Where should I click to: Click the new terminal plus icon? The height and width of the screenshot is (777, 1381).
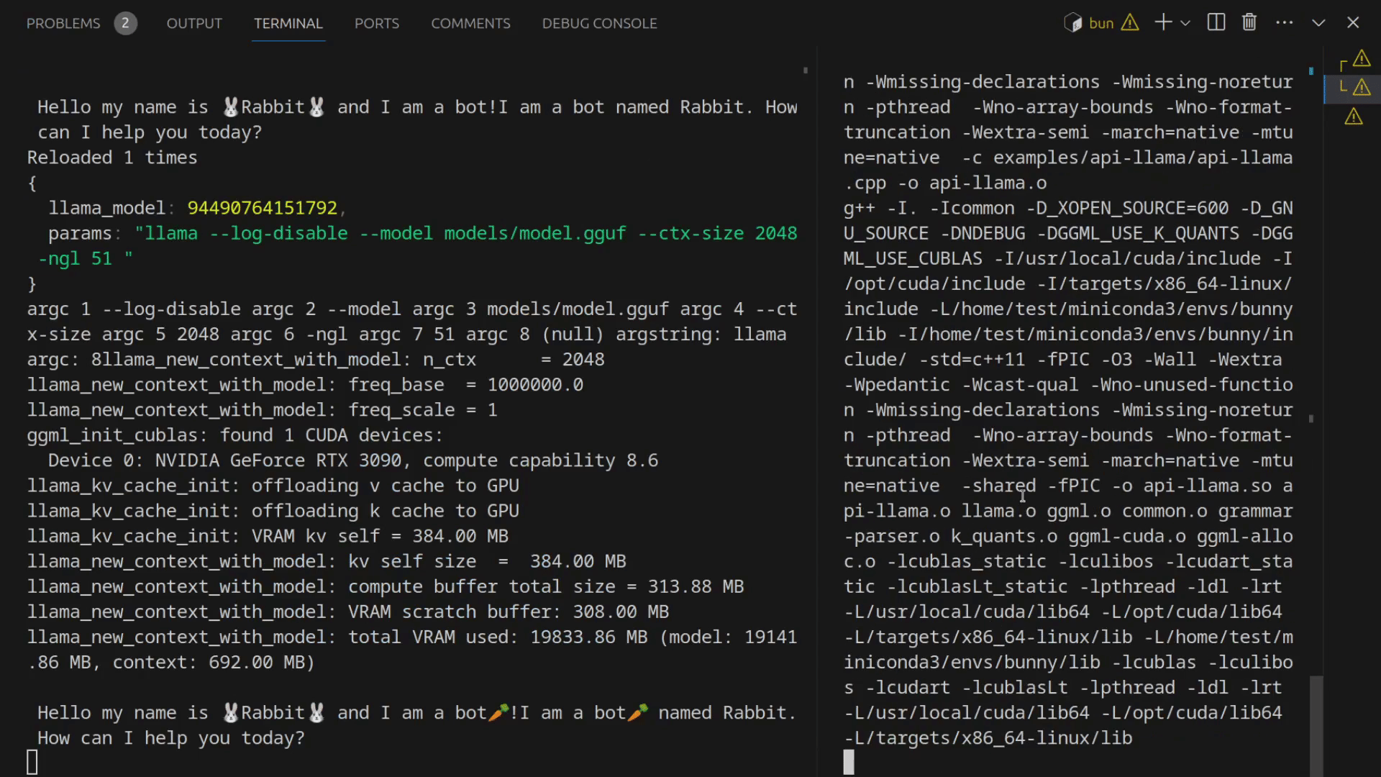click(x=1162, y=23)
